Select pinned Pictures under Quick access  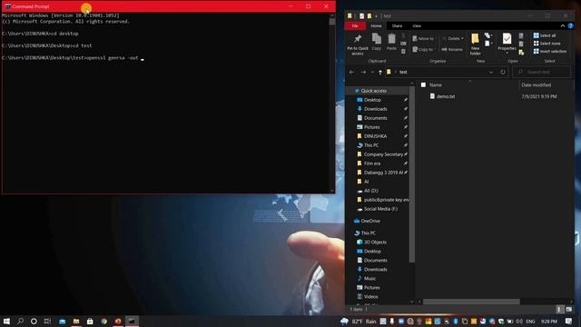tap(372, 127)
